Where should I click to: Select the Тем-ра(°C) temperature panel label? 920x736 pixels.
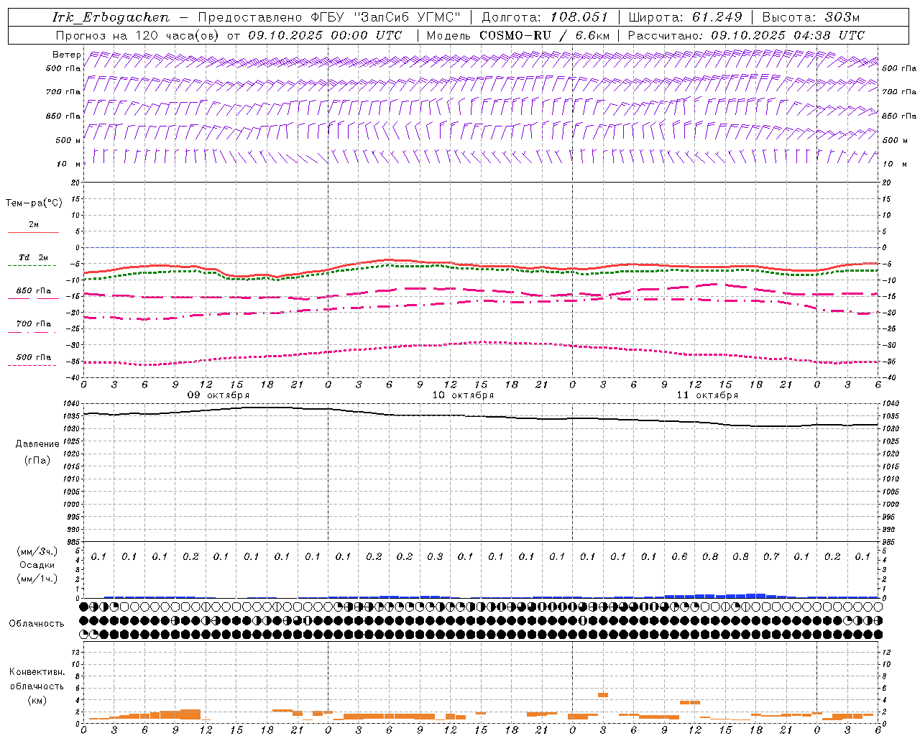(34, 203)
